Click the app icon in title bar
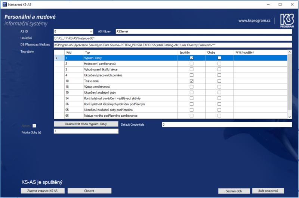299x198 pixels. [x=4, y=4]
